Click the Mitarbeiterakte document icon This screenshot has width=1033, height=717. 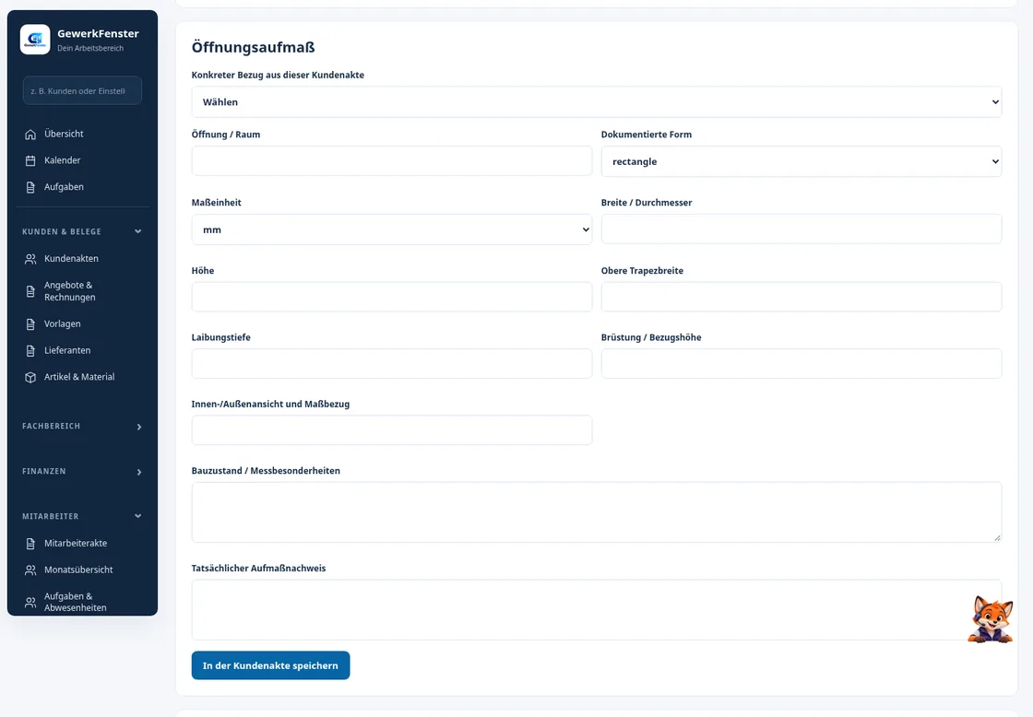point(30,544)
